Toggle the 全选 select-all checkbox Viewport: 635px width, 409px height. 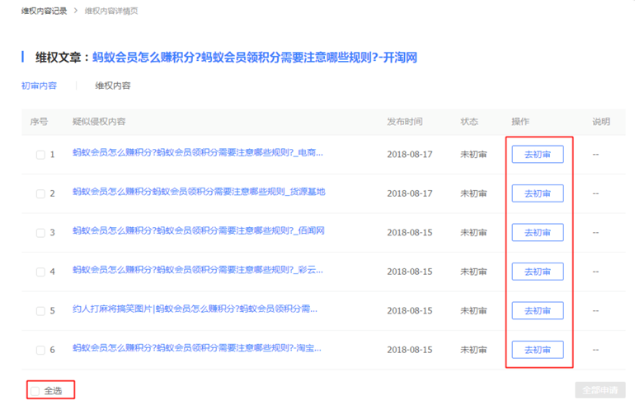pos(35,391)
